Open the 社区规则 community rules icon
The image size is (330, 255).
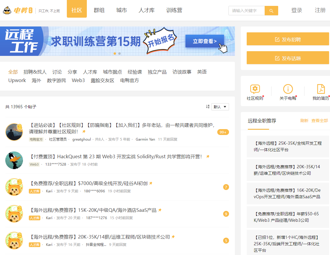pos(255,89)
